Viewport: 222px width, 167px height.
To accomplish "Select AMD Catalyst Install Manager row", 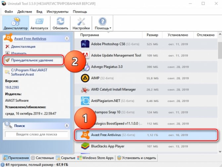I will [x=146, y=89].
